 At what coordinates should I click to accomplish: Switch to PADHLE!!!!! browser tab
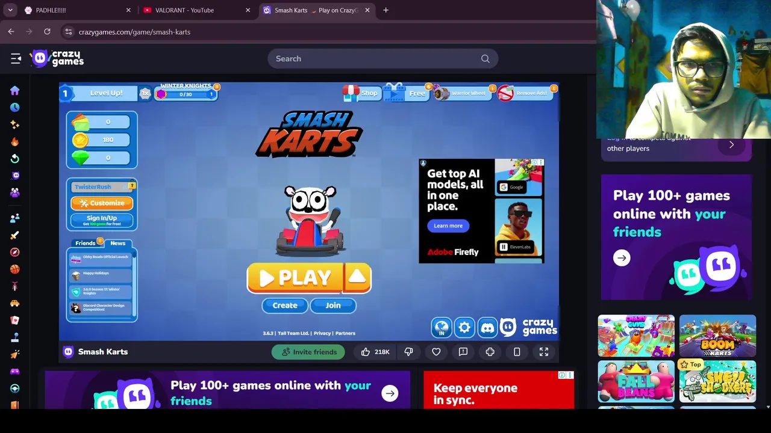(x=76, y=10)
